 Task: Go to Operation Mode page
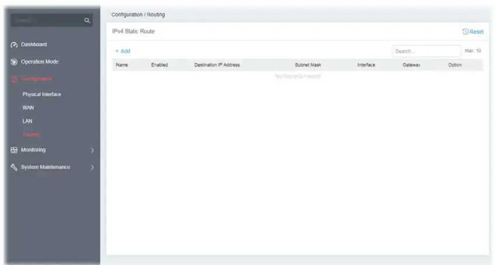pos(40,61)
